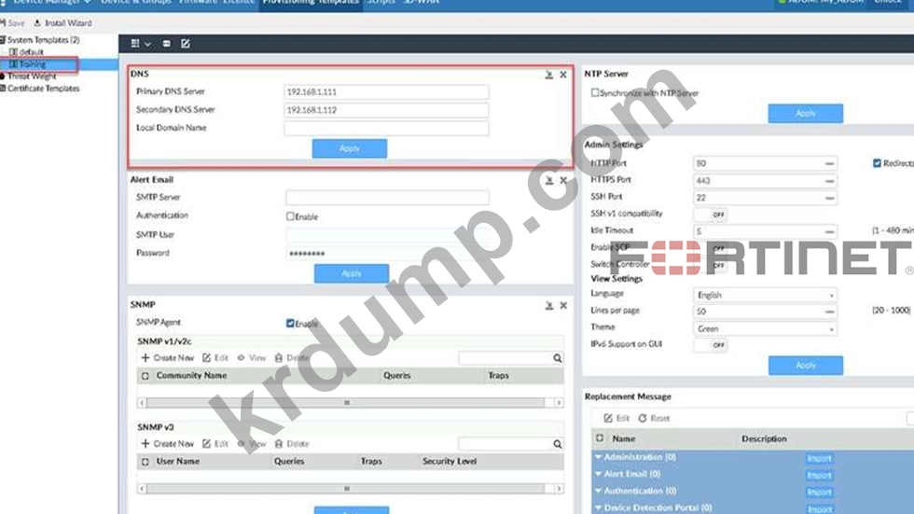Image resolution: width=914 pixels, height=514 pixels.
Task: Click search icon in SNMP v1/v2c section
Action: 558,358
